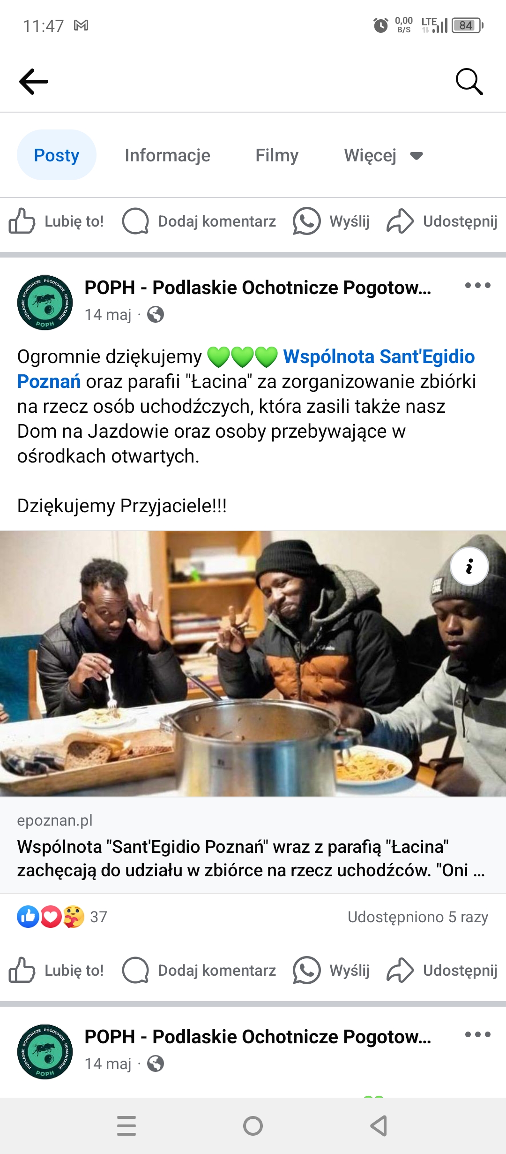
Task: Tap Udostępnij below the epoznan post
Action: pos(442,970)
